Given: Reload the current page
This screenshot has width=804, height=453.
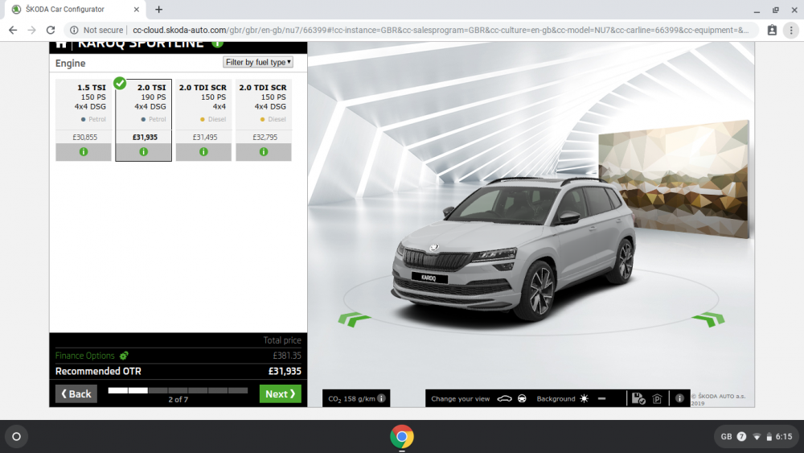Looking at the screenshot, I should pos(50,31).
